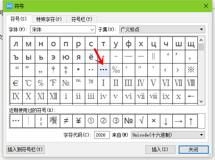This screenshot has height=160, width=215.
Task: Select the Roman numeral Ⅰ symbol
Action: tap(104, 83)
